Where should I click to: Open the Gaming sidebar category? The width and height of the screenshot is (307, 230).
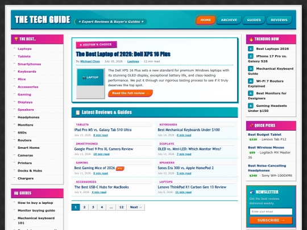[24, 94]
